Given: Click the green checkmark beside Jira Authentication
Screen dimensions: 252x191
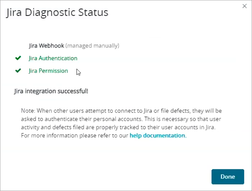Looking at the screenshot, I should (x=18, y=58).
